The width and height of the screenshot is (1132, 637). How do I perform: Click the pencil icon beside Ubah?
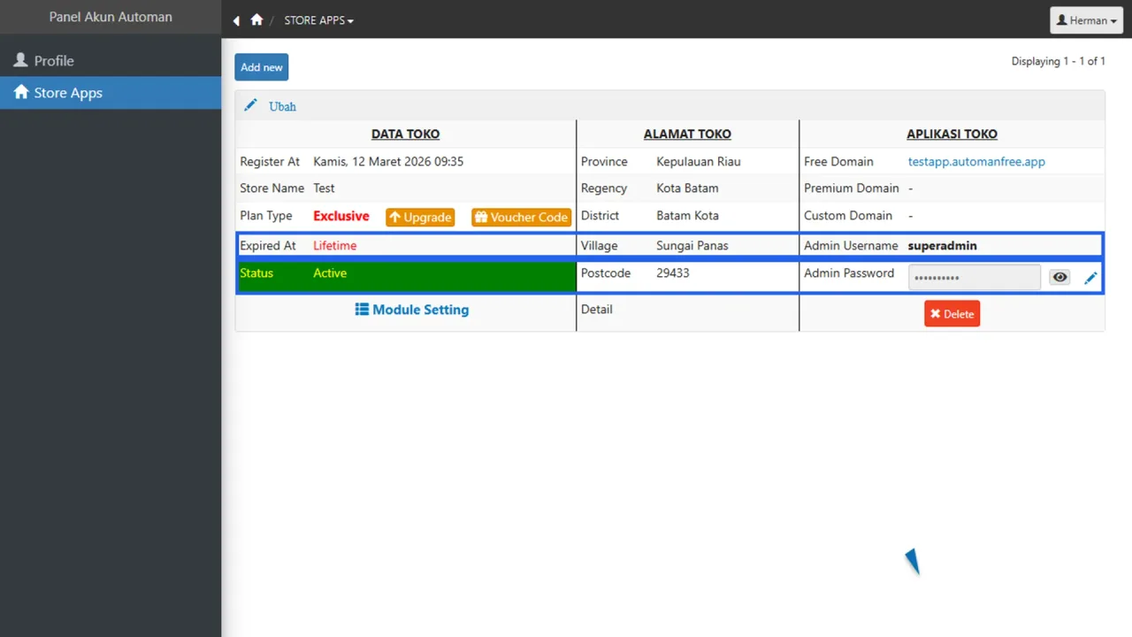(250, 105)
